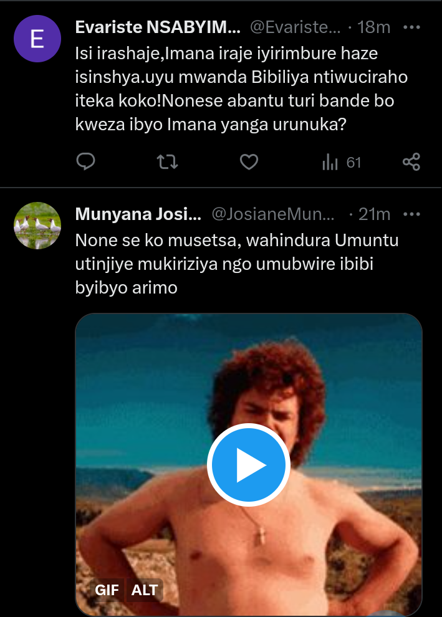This screenshot has width=442, height=617.
Task: Open Evariste's purple profile avatar
Action: pyautogui.click(x=37, y=39)
